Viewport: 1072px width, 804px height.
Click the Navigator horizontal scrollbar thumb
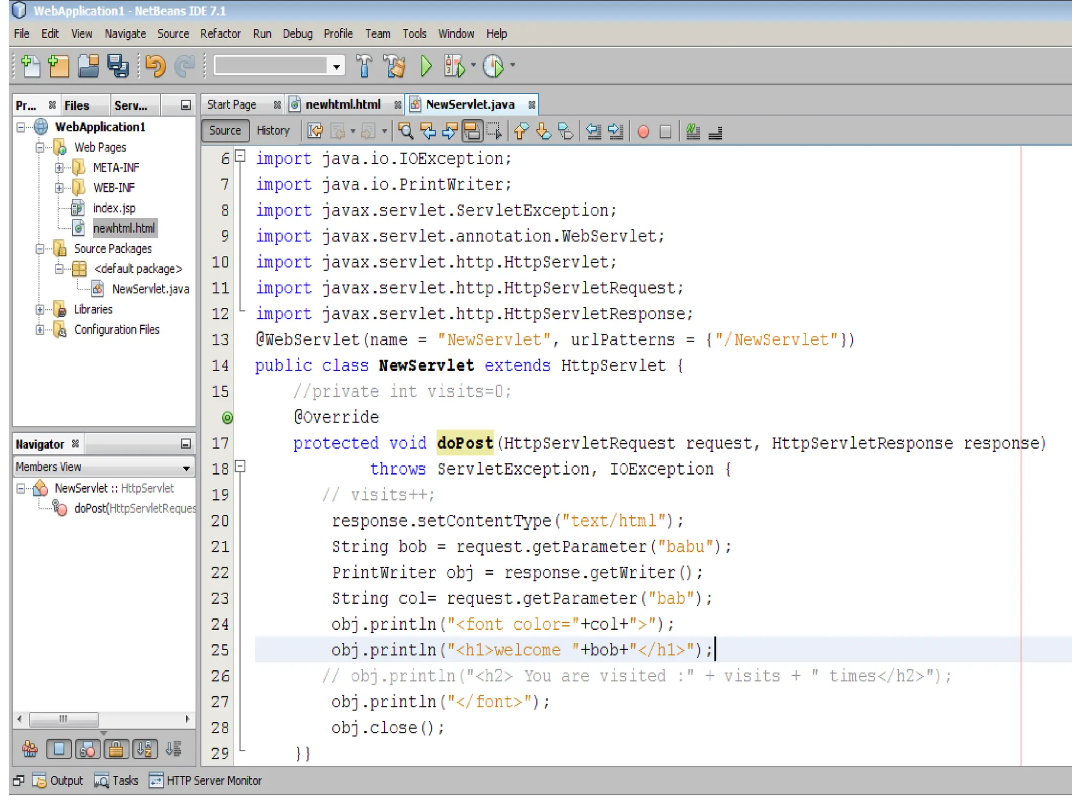click(x=63, y=719)
